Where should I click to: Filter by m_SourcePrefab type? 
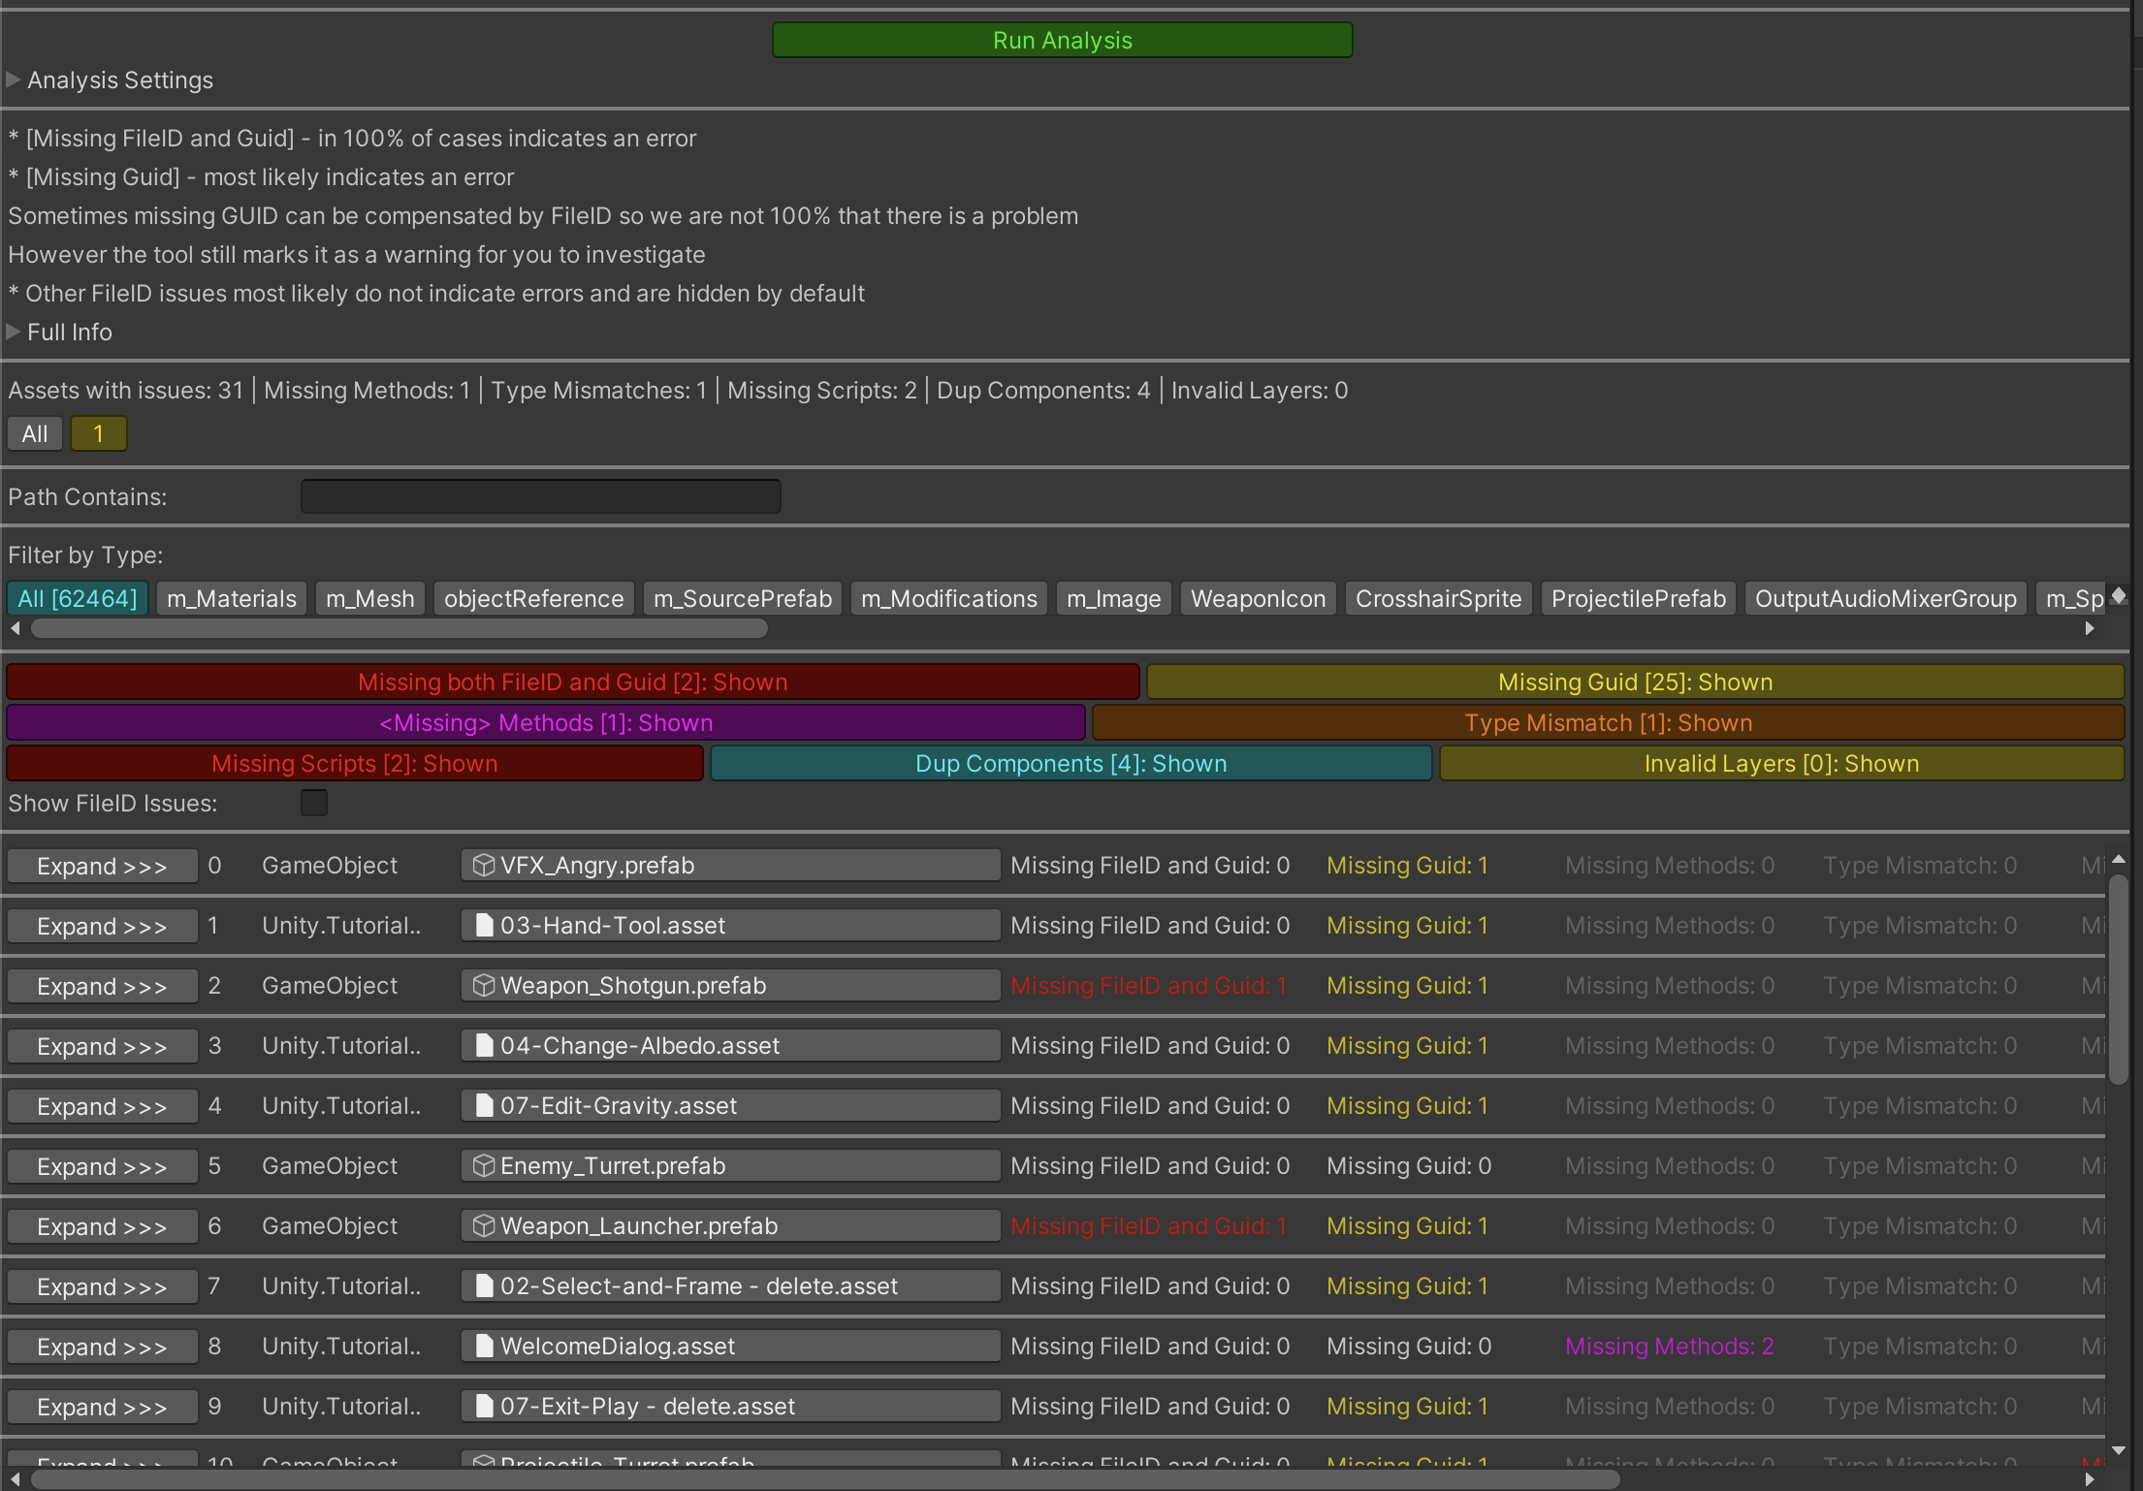click(743, 598)
